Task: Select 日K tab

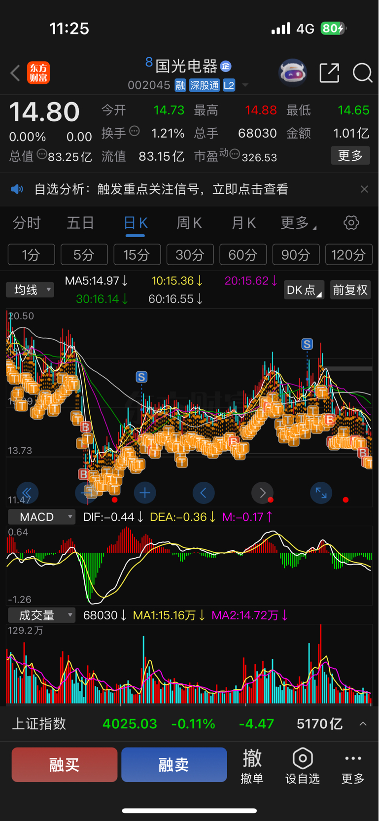Action: (136, 223)
